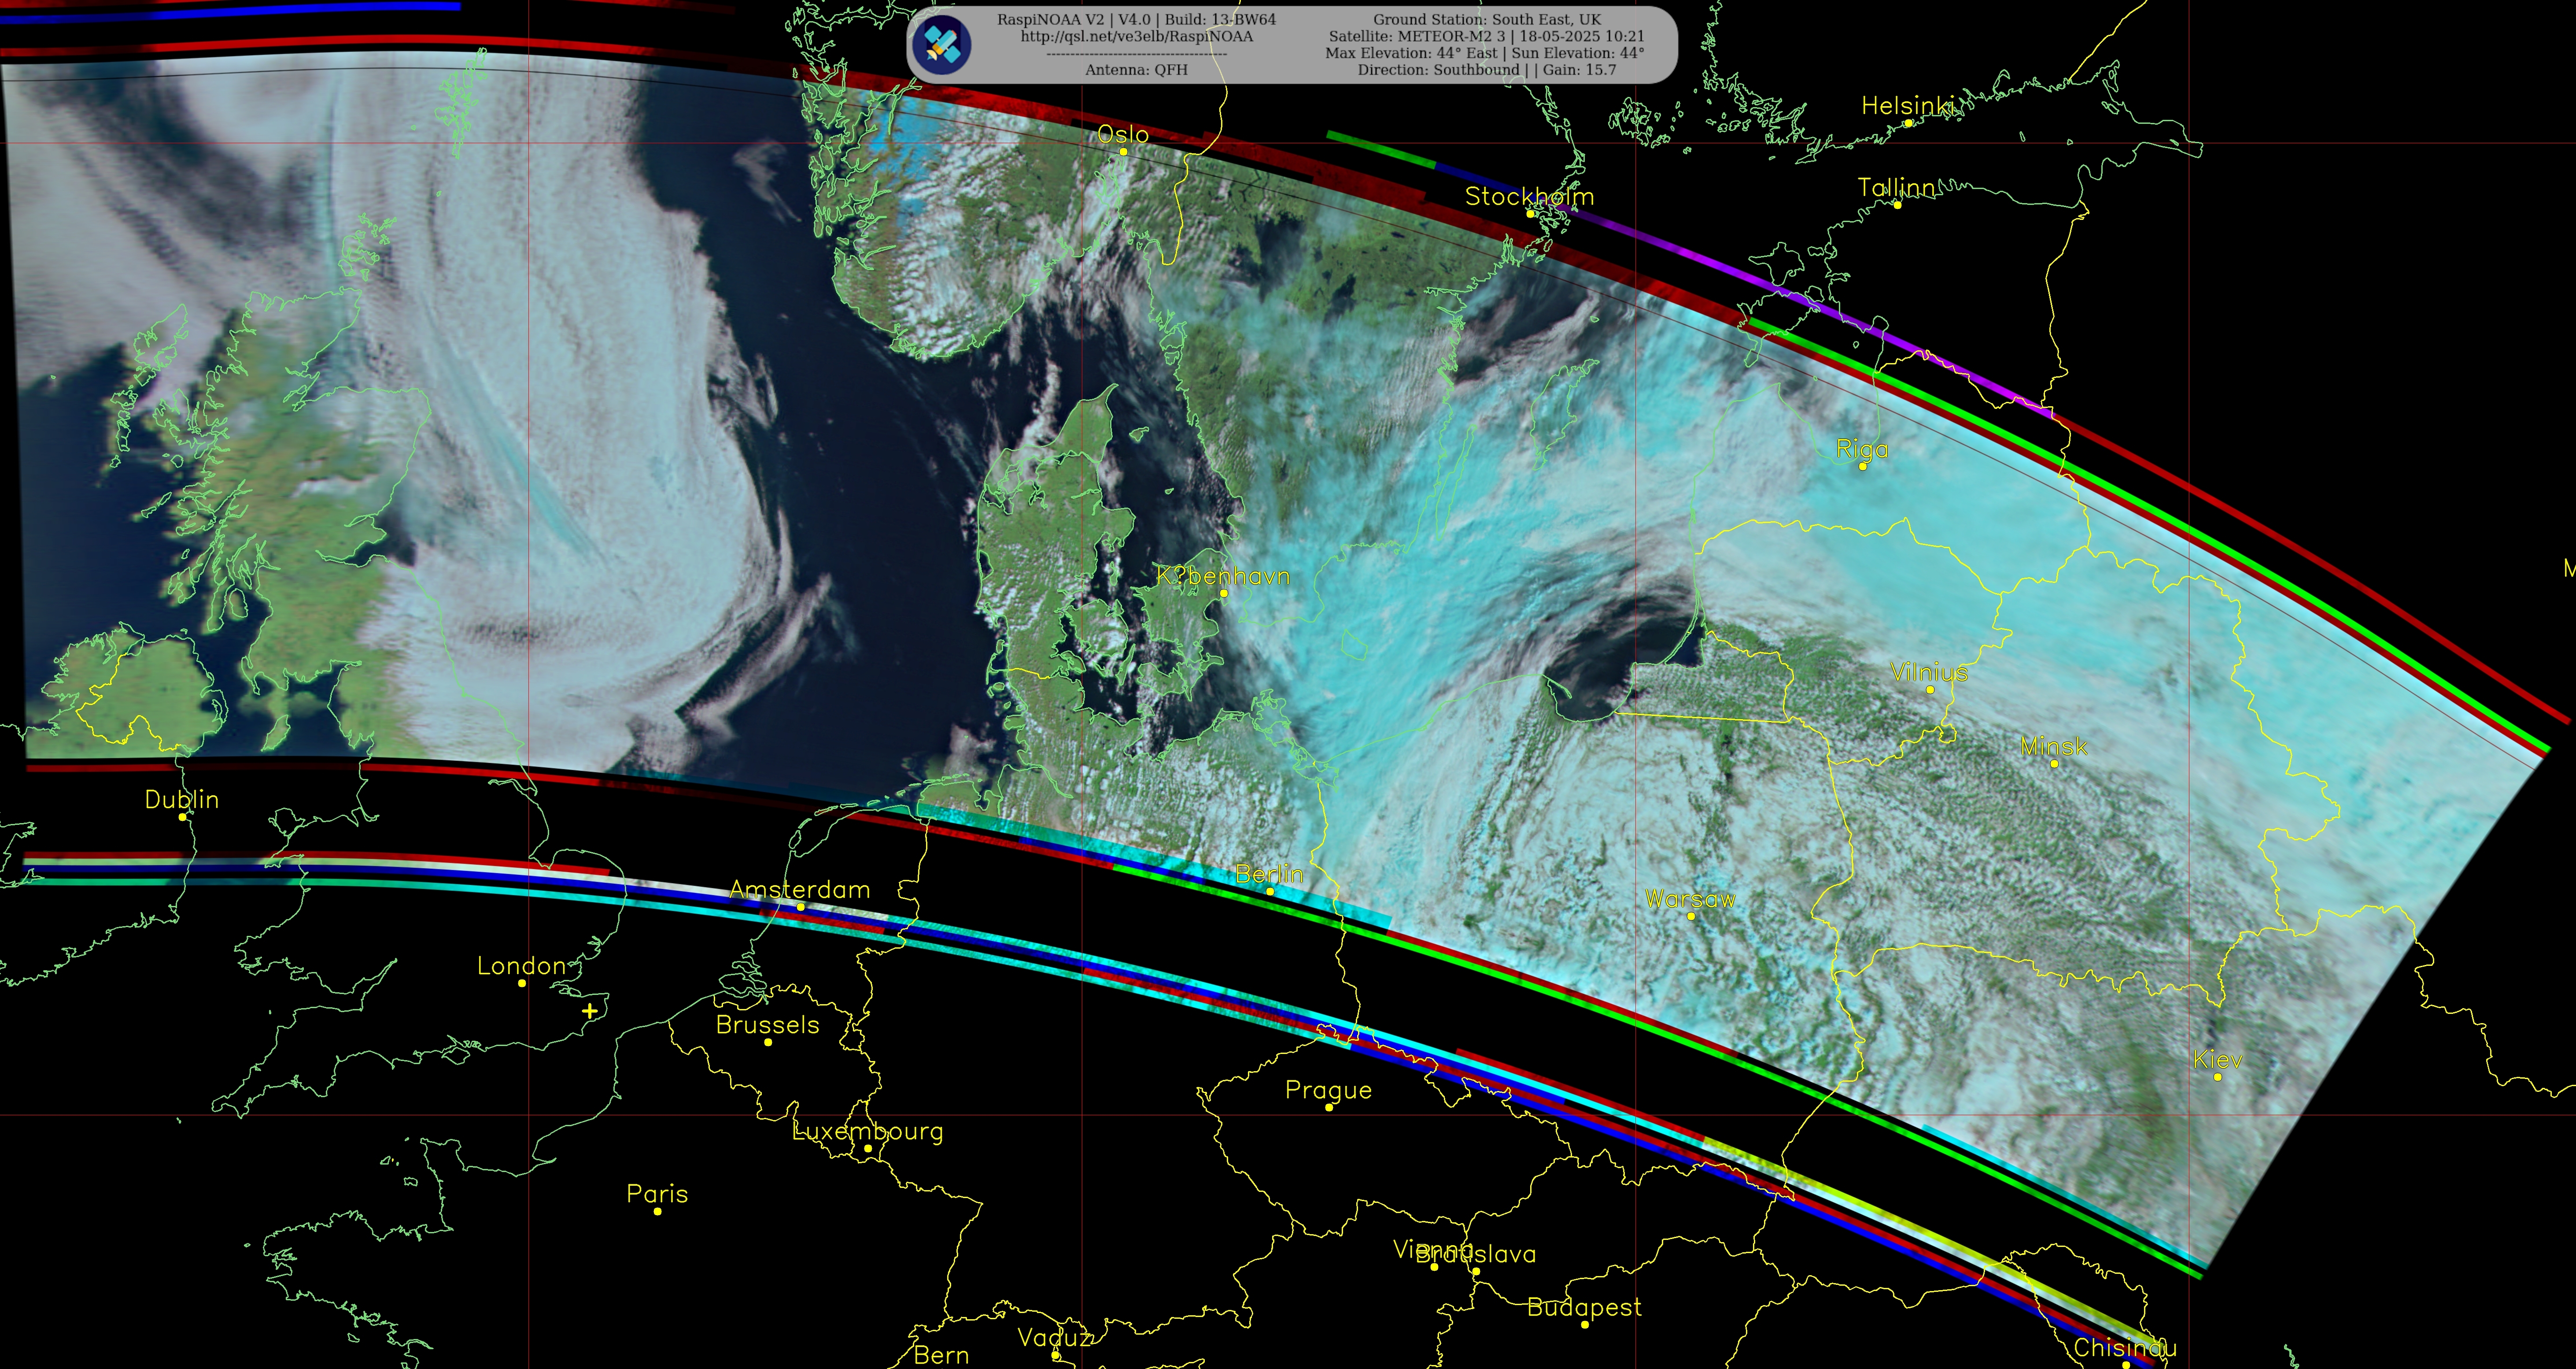Click the Amsterdam city label
Viewport: 2576px width, 1369px height.
800,890
